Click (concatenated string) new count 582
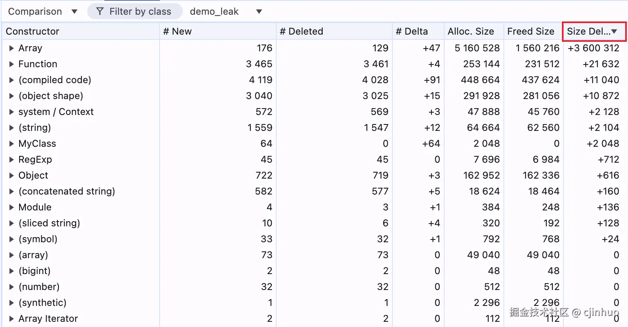The width and height of the screenshot is (628, 327). coord(264,191)
